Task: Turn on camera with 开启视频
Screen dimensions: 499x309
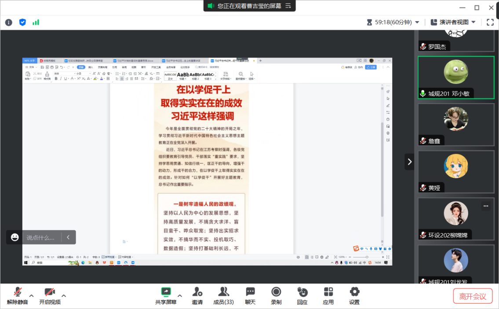Action: (x=50, y=295)
